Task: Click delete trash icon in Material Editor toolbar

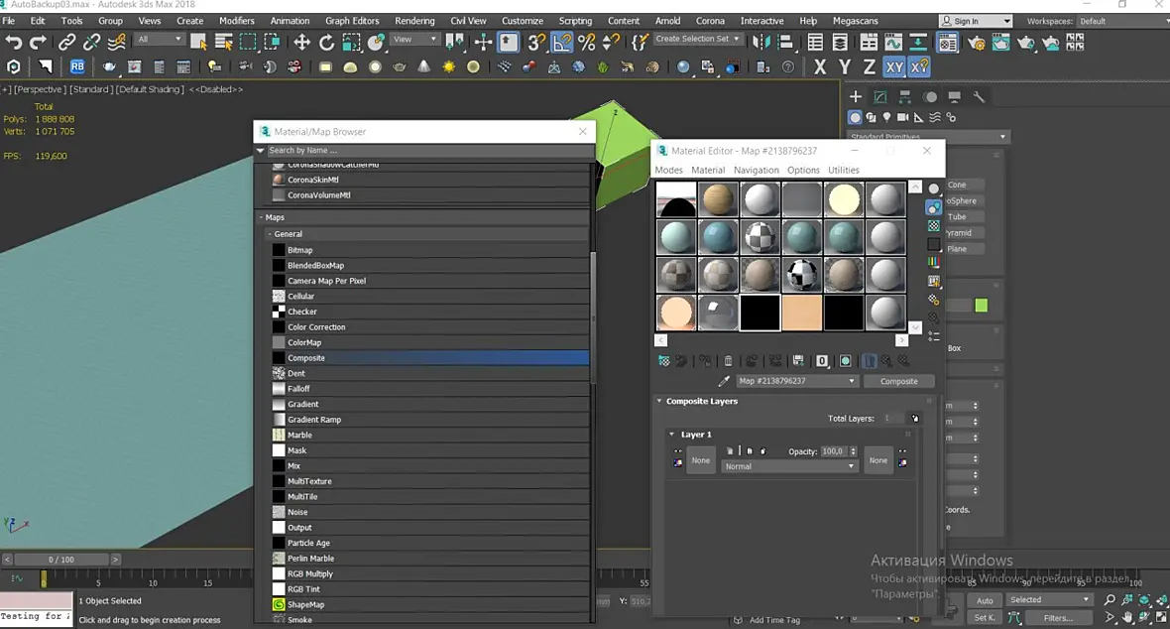Action: coord(728,361)
